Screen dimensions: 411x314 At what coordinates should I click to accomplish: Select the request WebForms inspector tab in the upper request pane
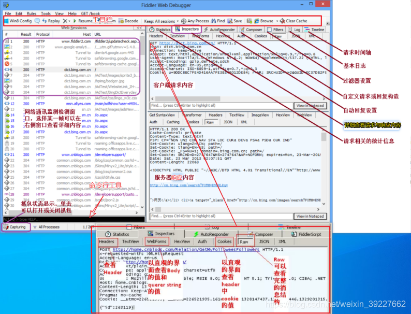(200, 36)
